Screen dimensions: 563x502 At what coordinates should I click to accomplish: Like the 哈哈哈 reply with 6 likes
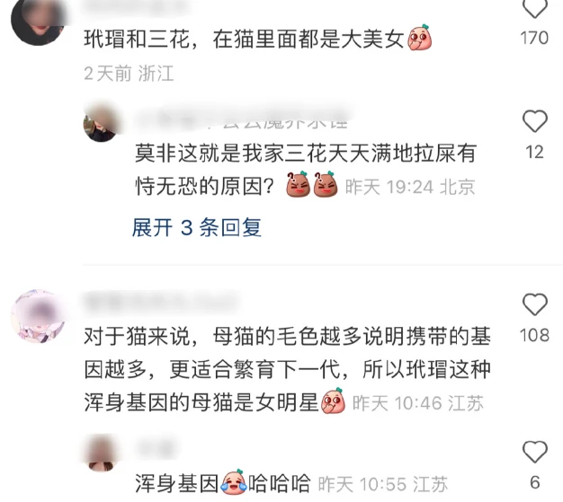tap(534, 452)
